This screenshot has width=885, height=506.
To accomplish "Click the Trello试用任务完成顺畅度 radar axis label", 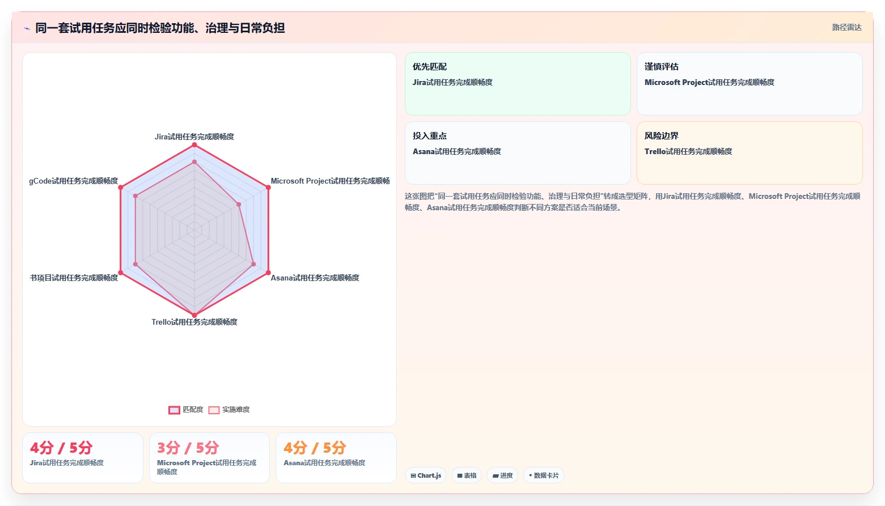I will pyautogui.click(x=194, y=322).
